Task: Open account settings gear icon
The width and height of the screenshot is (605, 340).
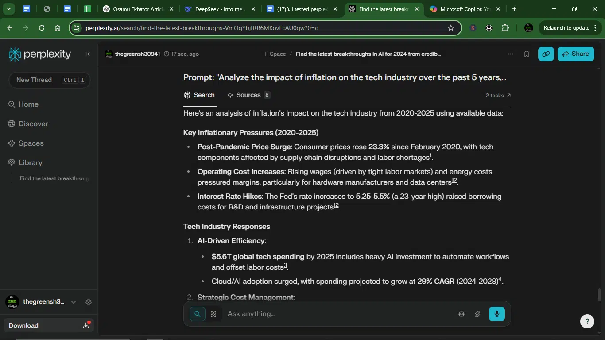Action: click(x=89, y=302)
